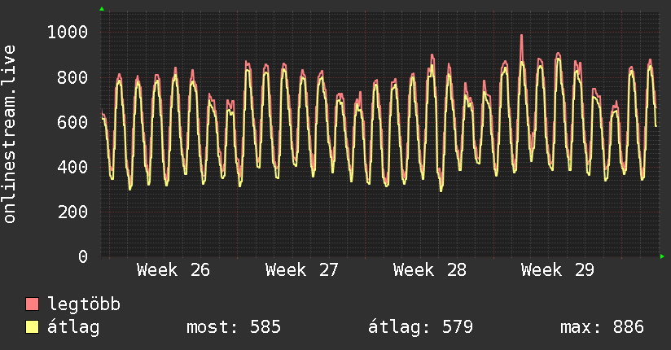Click the 800 y-axis value
Screen dimensions: 671x350
(72, 77)
